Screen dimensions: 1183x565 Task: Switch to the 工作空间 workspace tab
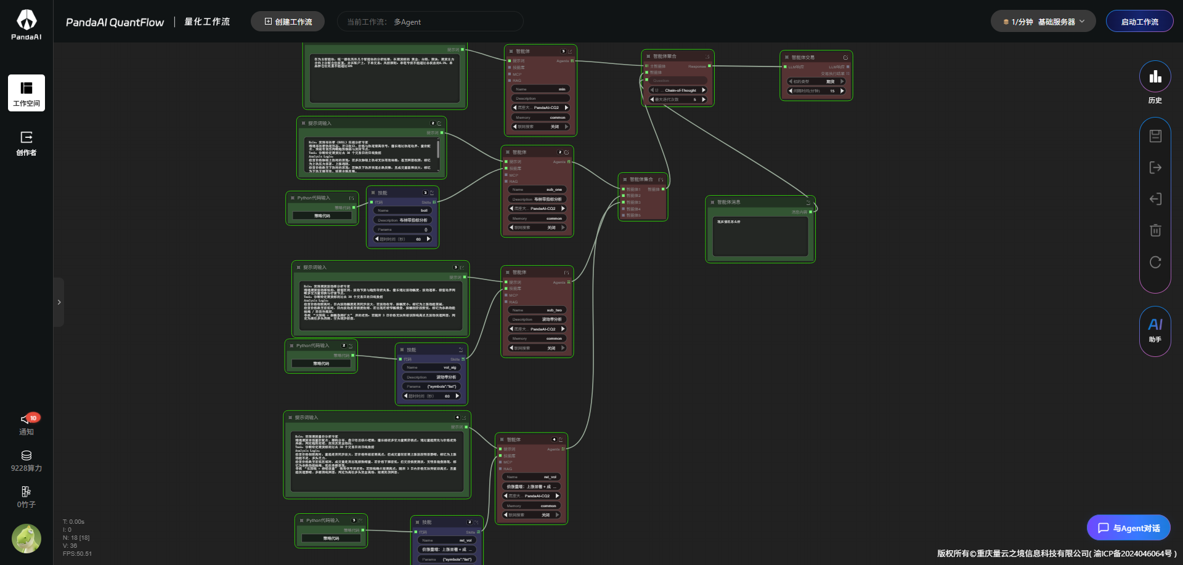[26, 93]
